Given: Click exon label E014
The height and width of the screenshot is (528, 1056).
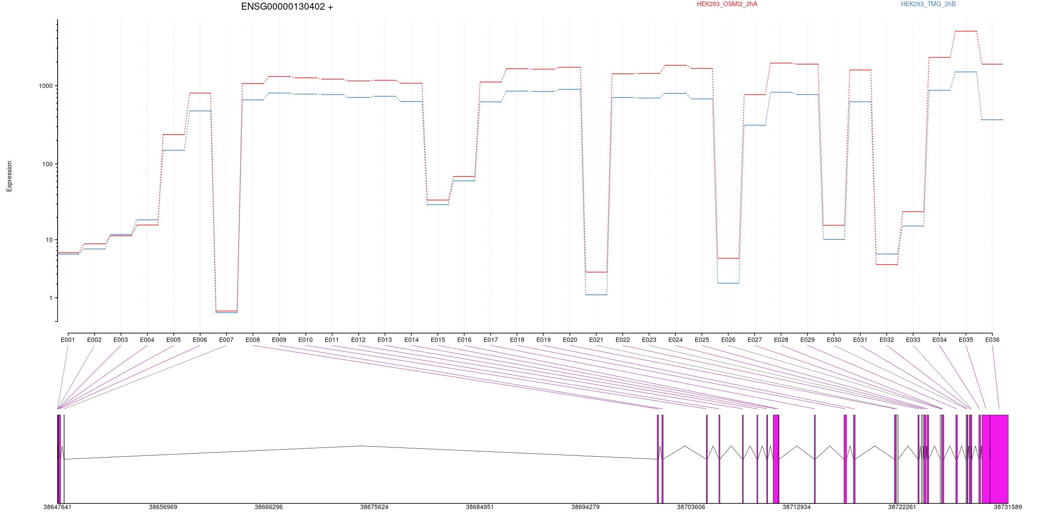Looking at the screenshot, I should tap(411, 340).
